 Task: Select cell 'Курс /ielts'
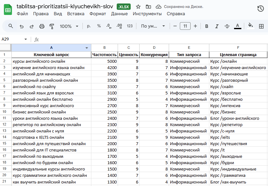pyautogui.click(x=238, y=137)
